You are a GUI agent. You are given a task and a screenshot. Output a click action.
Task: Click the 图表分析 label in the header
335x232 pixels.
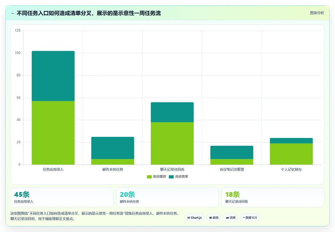click(x=317, y=13)
